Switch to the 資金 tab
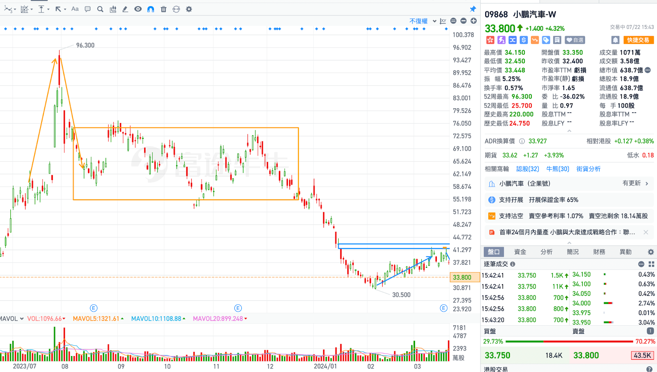The height and width of the screenshot is (372, 657). [x=520, y=252]
